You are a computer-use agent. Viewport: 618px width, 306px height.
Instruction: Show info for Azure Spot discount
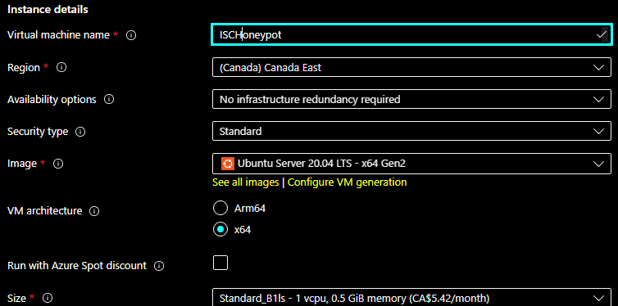coord(159,266)
